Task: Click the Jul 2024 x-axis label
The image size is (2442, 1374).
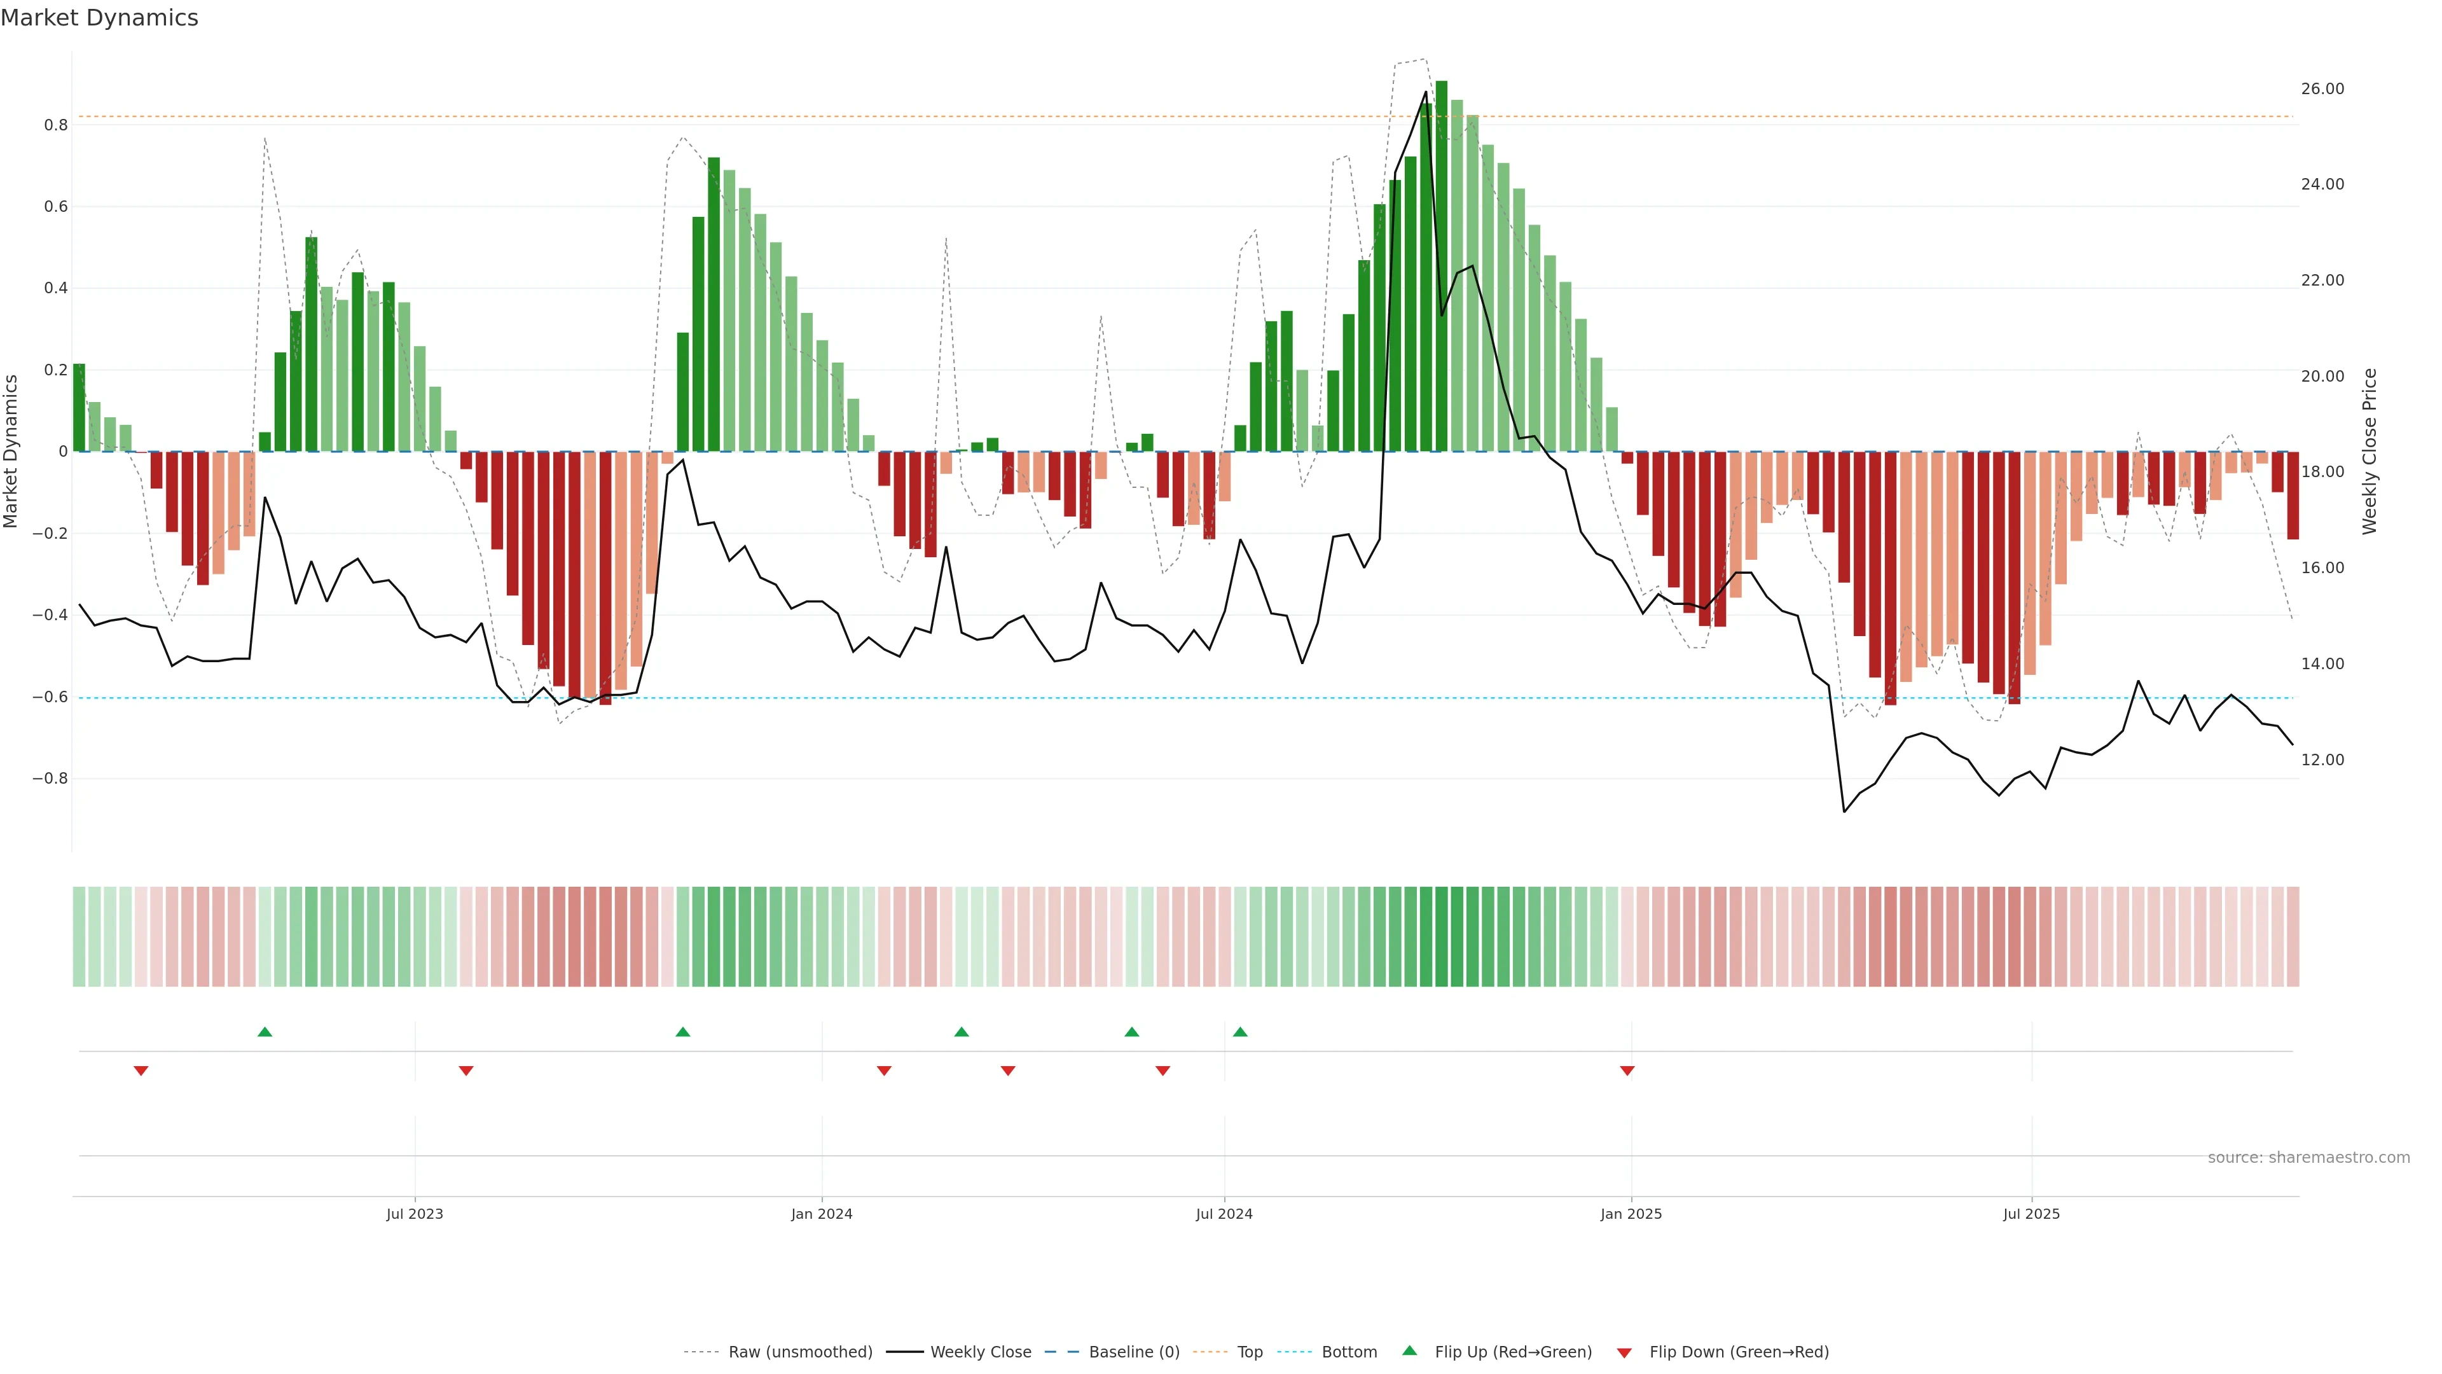Action: [x=1224, y=1214]
